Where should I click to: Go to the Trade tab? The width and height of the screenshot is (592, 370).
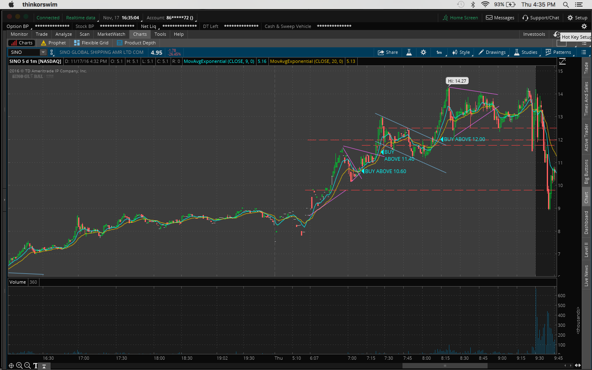point(42,34)
